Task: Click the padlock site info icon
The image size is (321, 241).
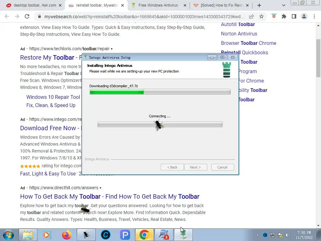Action: [x=39, y=16]
